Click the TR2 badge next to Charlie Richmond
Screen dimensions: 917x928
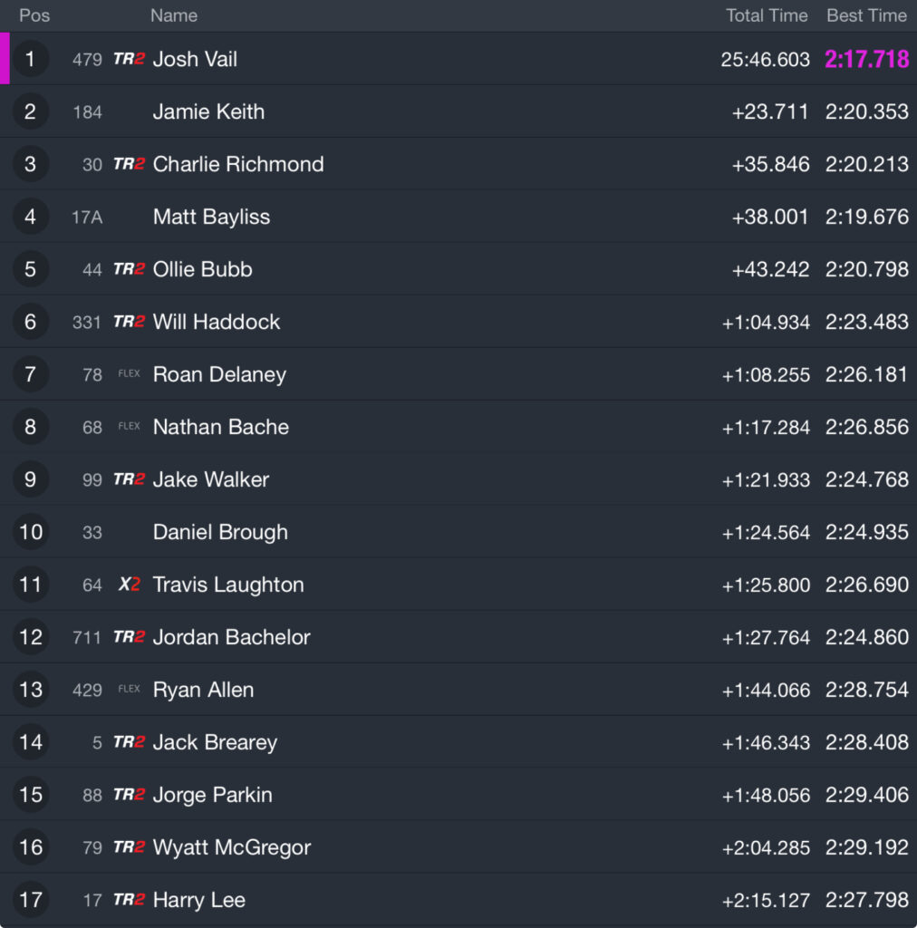129,164
